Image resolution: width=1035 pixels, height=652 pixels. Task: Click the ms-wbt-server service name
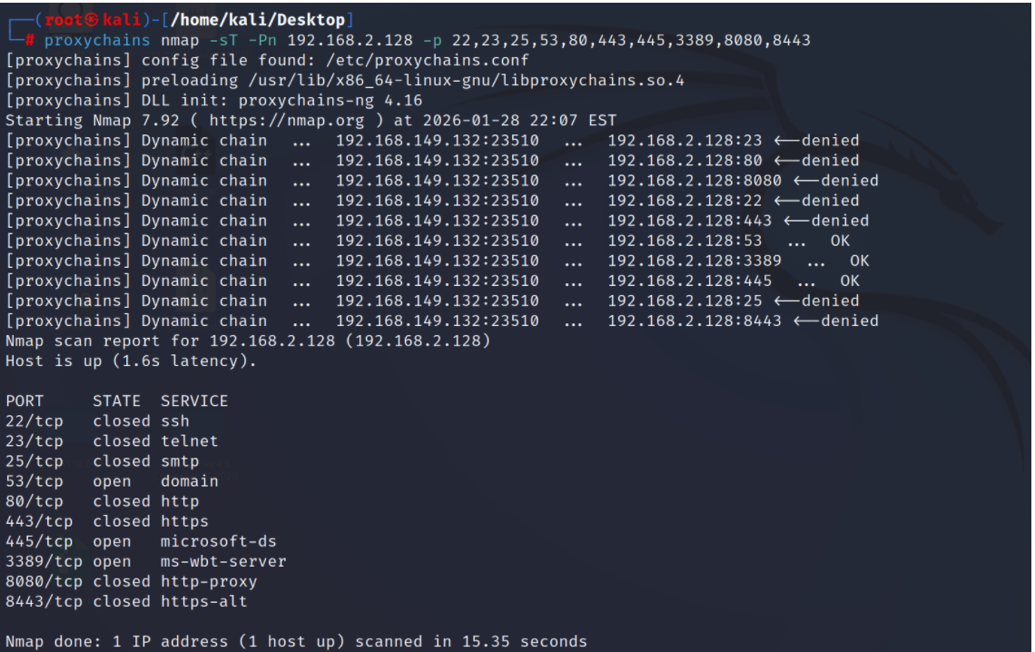pyautogui.click(x=223, y=561)
